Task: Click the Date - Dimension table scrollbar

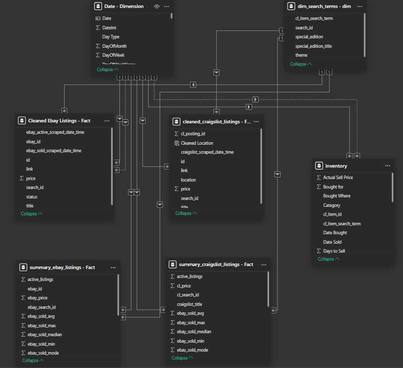Action: click(x=172, y=16)
